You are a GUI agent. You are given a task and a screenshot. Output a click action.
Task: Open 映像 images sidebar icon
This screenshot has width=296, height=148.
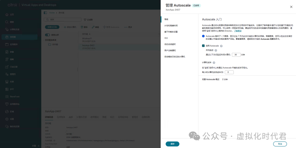click(x=7, y=52)
